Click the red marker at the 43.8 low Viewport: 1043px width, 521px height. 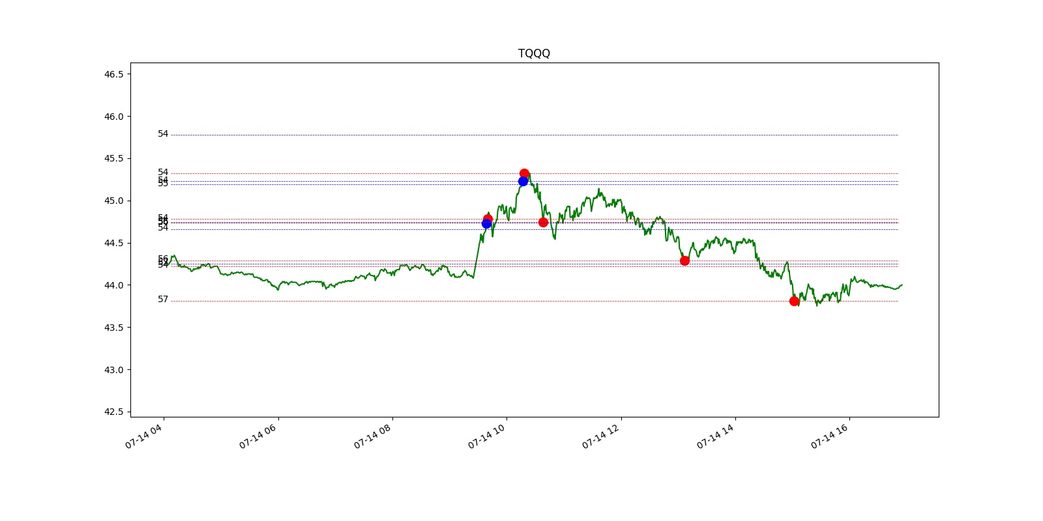click(x=794, y=301)
